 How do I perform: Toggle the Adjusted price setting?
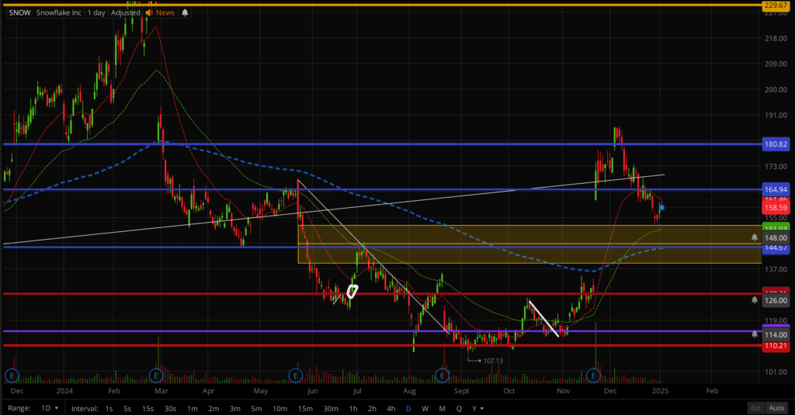point(126,13)
